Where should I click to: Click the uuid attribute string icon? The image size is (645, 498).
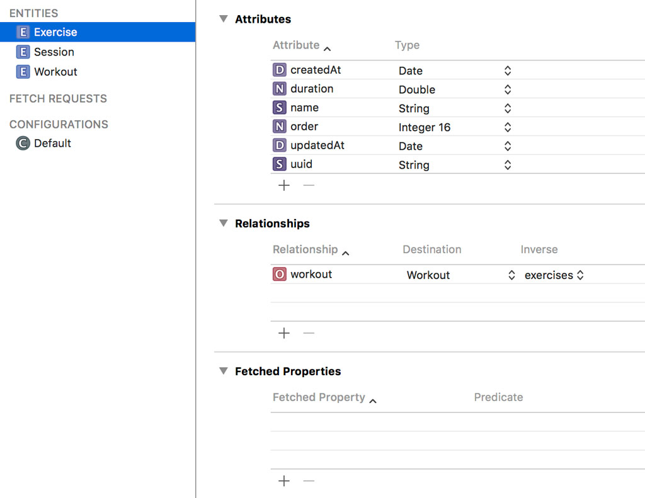click(279, 165)
